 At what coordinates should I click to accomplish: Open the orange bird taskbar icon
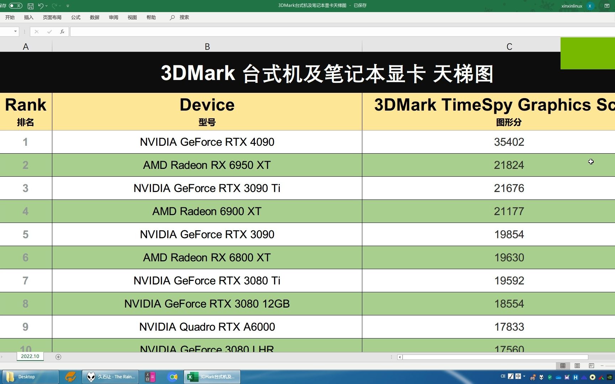pyautogui.click(x=70, y=377)
